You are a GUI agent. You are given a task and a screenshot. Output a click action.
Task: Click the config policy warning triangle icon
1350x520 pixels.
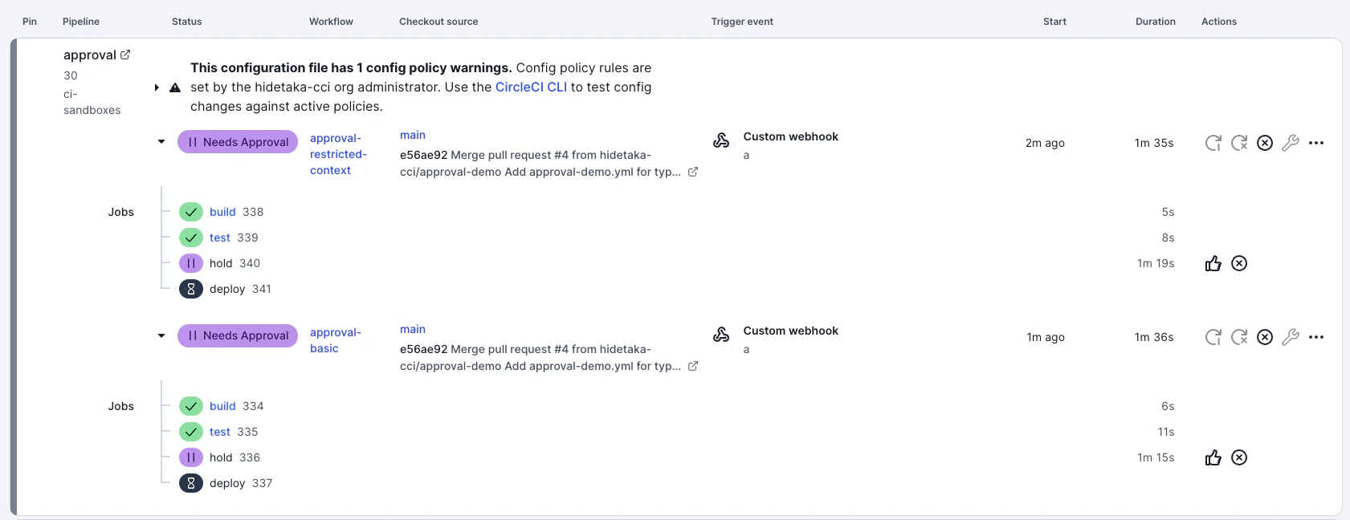[175, 87]
